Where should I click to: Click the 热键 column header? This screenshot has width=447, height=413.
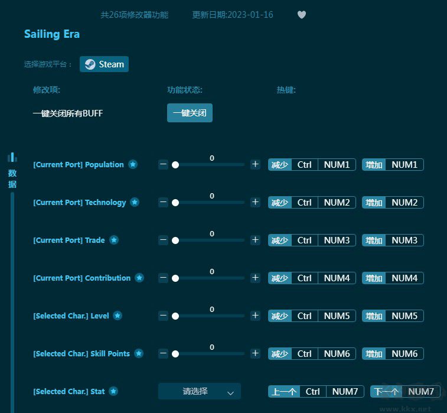coord(286,90)
